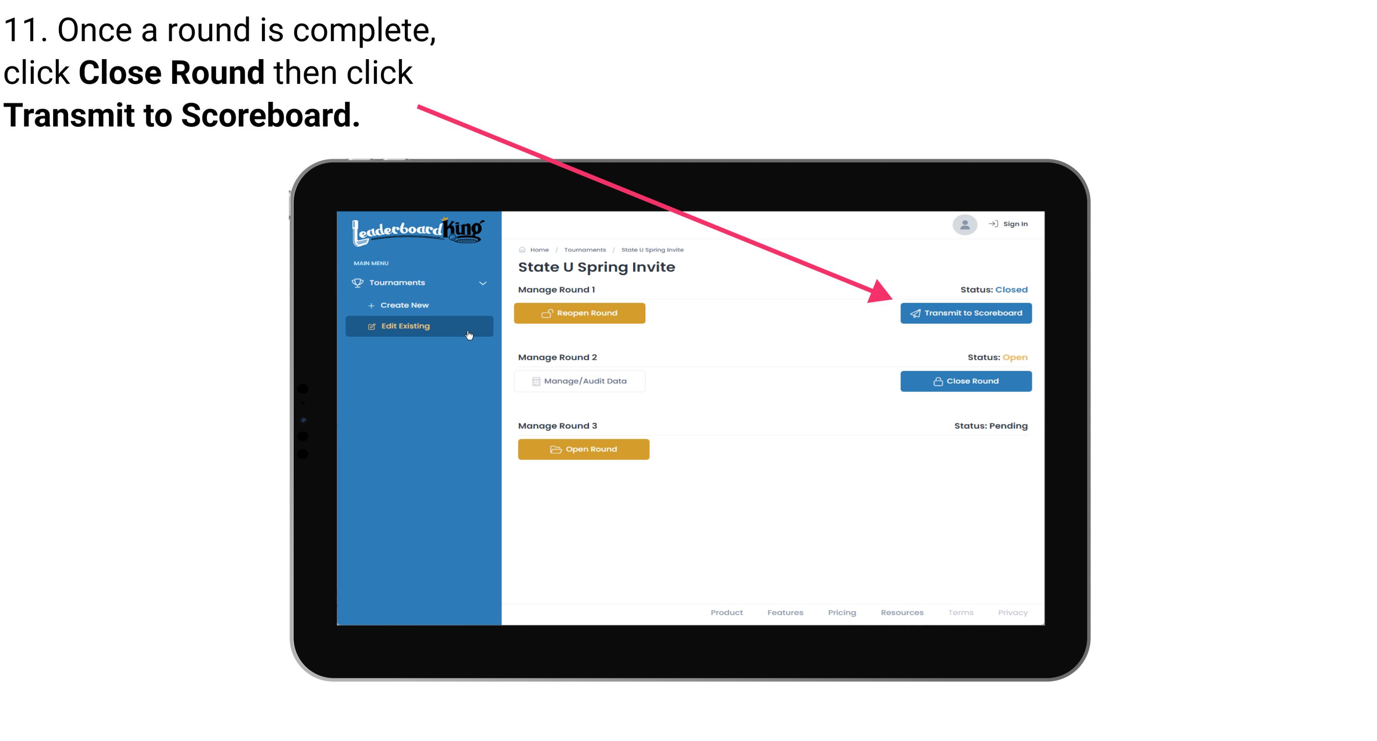The height and width of the screenshot is (741, 1377).
Task: Click the Terms footer link
Action: coord(960,612)
